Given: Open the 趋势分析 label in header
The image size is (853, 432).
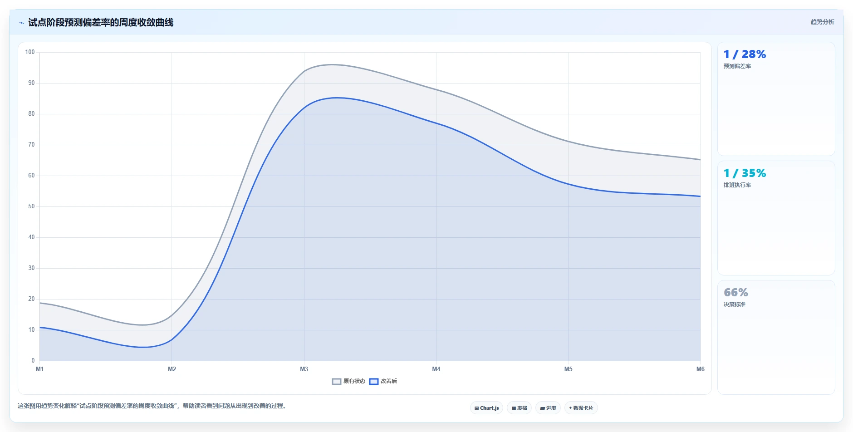Looking at the screenshot, I should tap(822, 22).
